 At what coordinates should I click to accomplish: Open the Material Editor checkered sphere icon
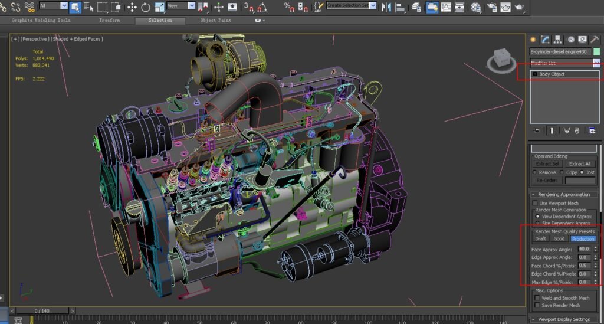(476, 7)
